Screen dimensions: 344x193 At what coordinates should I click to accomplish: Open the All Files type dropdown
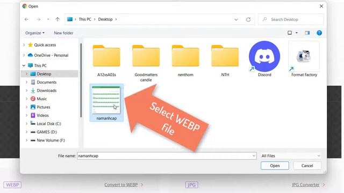[x=291, y=156]
